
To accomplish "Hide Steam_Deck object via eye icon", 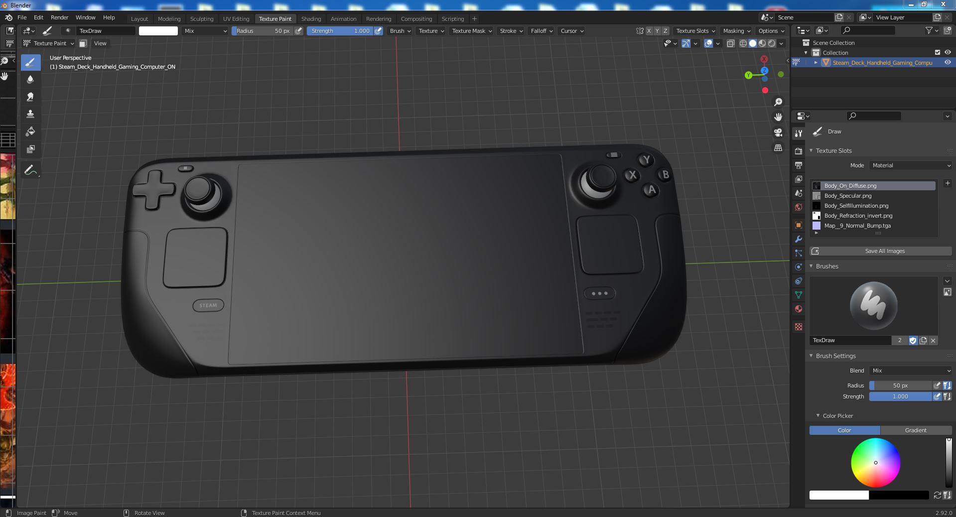I will (948, 62).
